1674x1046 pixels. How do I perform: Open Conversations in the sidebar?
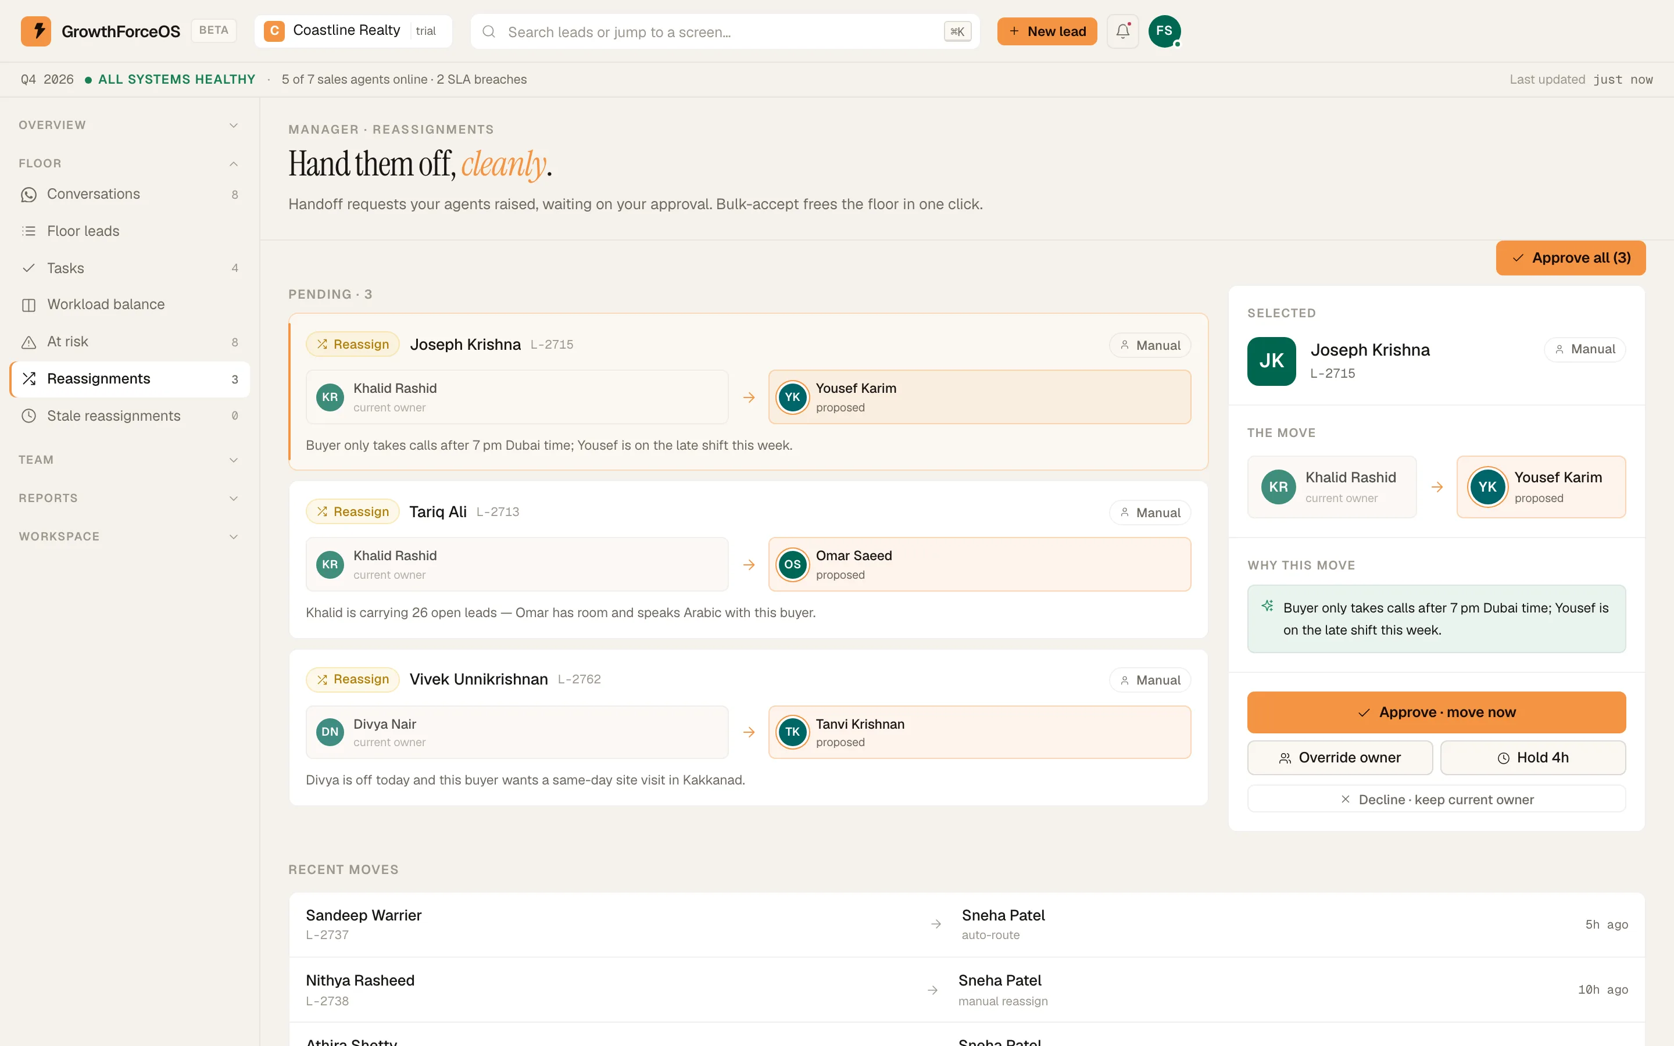click(130, 195)
